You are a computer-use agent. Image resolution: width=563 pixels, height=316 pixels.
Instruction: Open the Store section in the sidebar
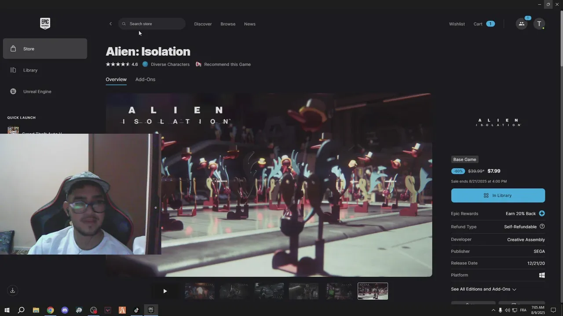[x=45, y=49]
